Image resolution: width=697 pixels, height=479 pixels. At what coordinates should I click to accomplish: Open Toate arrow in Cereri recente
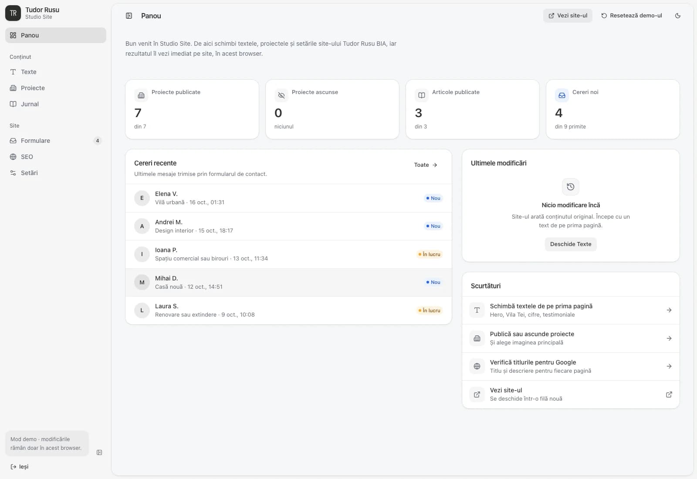(426, 165)
